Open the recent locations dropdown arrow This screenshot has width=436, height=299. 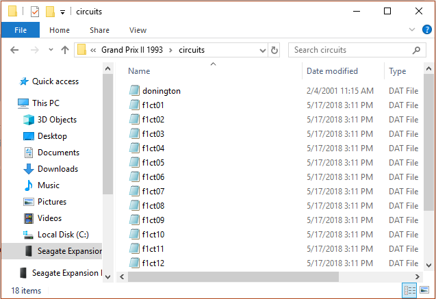[x=49, y=50]
